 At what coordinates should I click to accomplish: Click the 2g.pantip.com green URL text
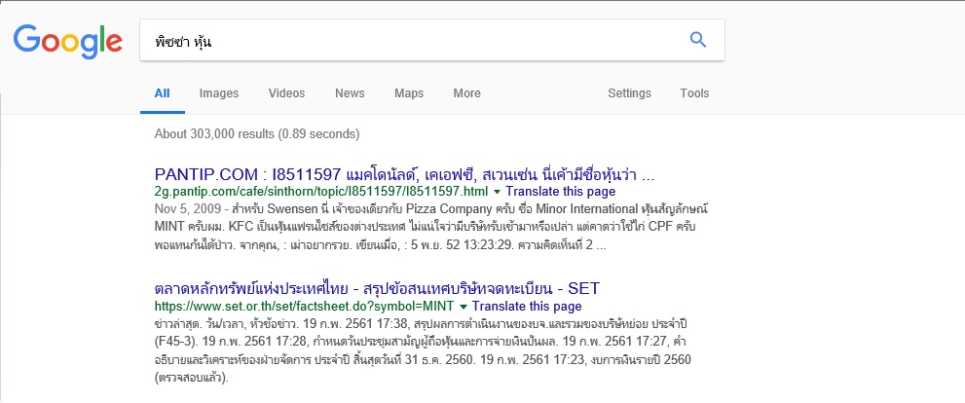tap(322, 192)
